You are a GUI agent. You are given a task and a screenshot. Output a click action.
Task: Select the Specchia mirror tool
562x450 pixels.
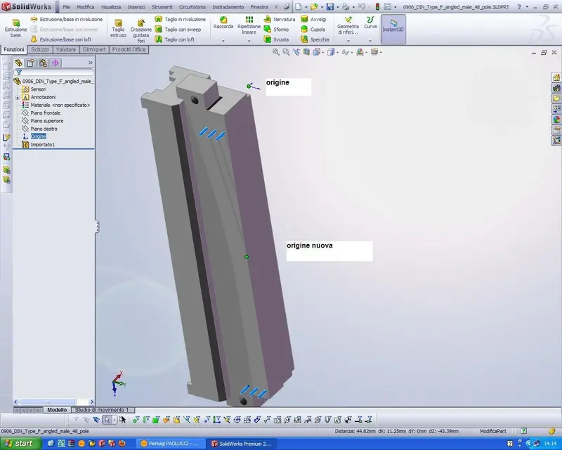(315, 39)
